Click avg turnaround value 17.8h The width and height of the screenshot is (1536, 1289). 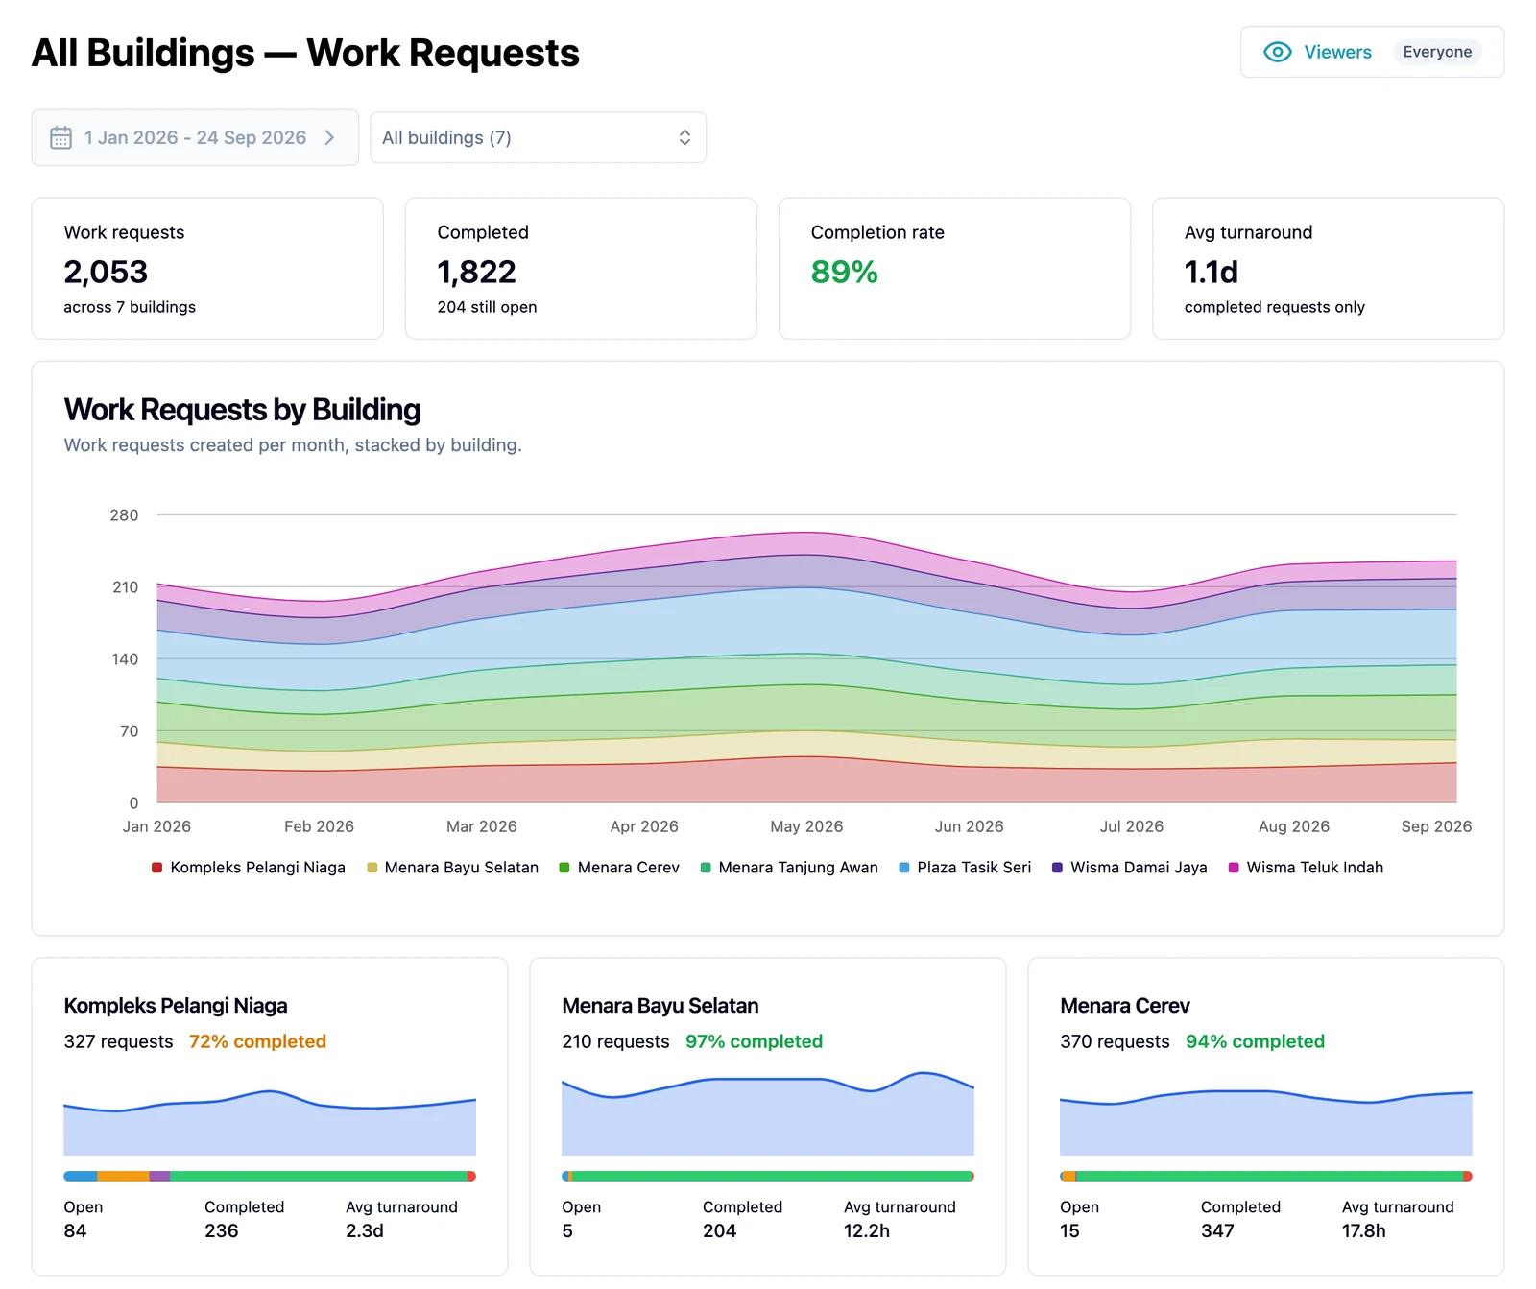tap(1364, 1230)
